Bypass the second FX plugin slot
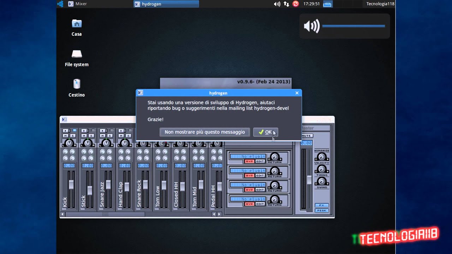Image resolution: width=452 pixels, height=254 pixels. coord(250,175)
